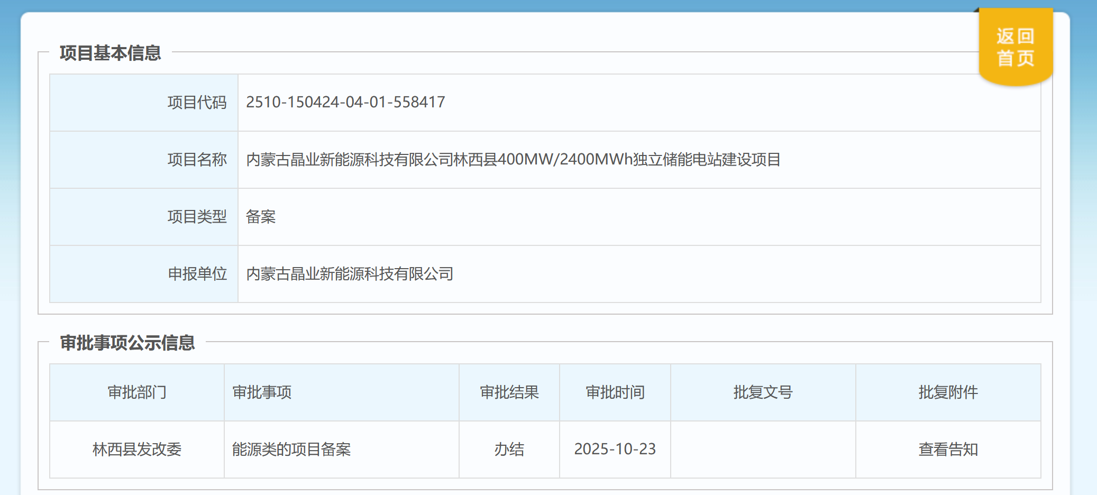Click the 审批时间 column header
The width and height of the screenshot is (1097, 495).
point(615,392)
